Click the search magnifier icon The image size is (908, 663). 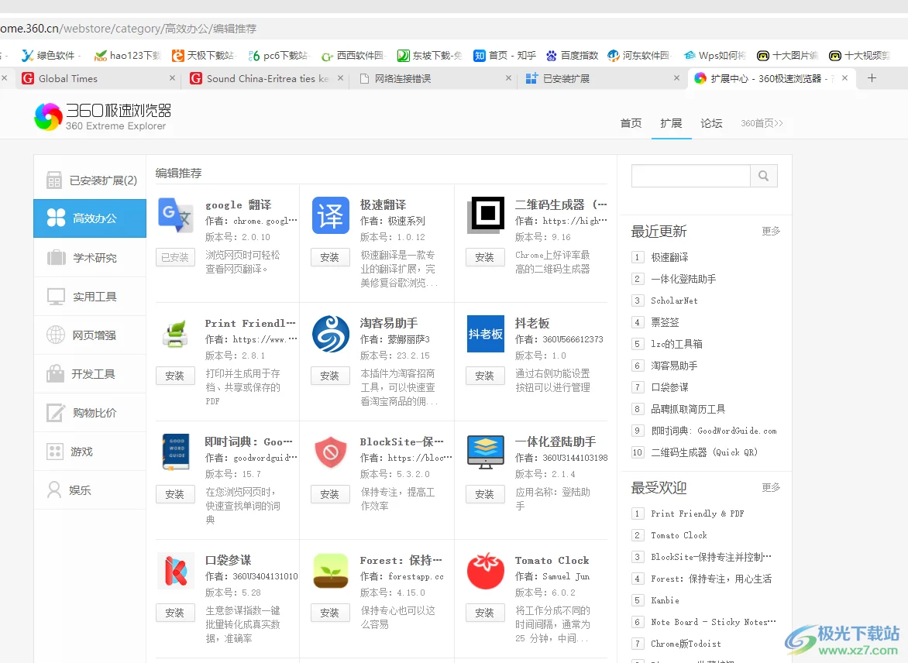tap(763, 176)
